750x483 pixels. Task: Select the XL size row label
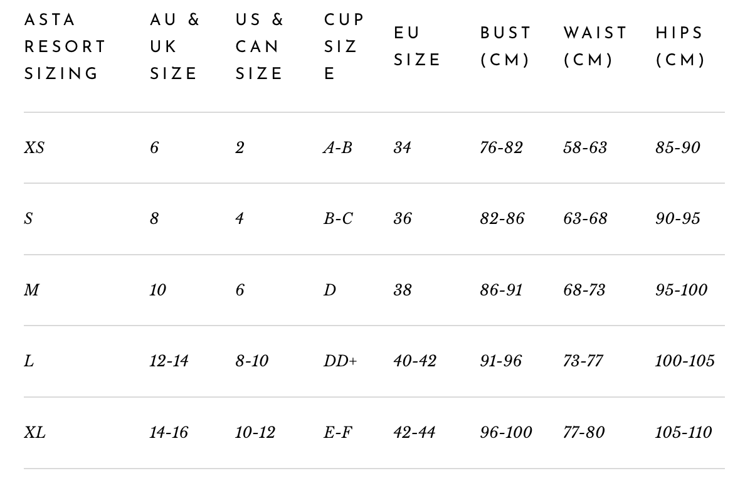tap(35, 433)
